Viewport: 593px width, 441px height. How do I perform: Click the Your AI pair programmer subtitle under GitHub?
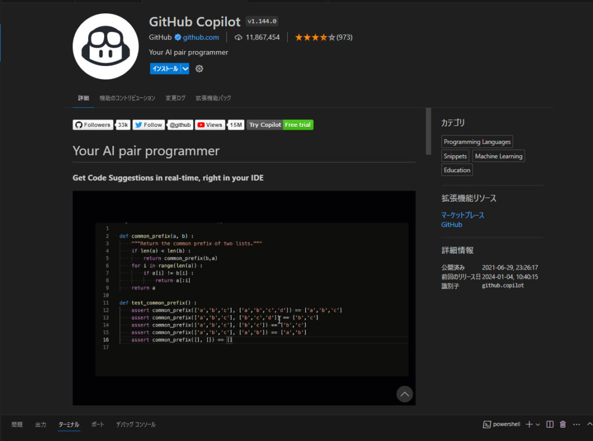[x=188, y=52]
